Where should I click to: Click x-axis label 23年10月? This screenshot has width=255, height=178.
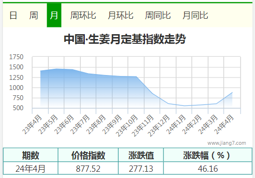(x=126, y=126)
